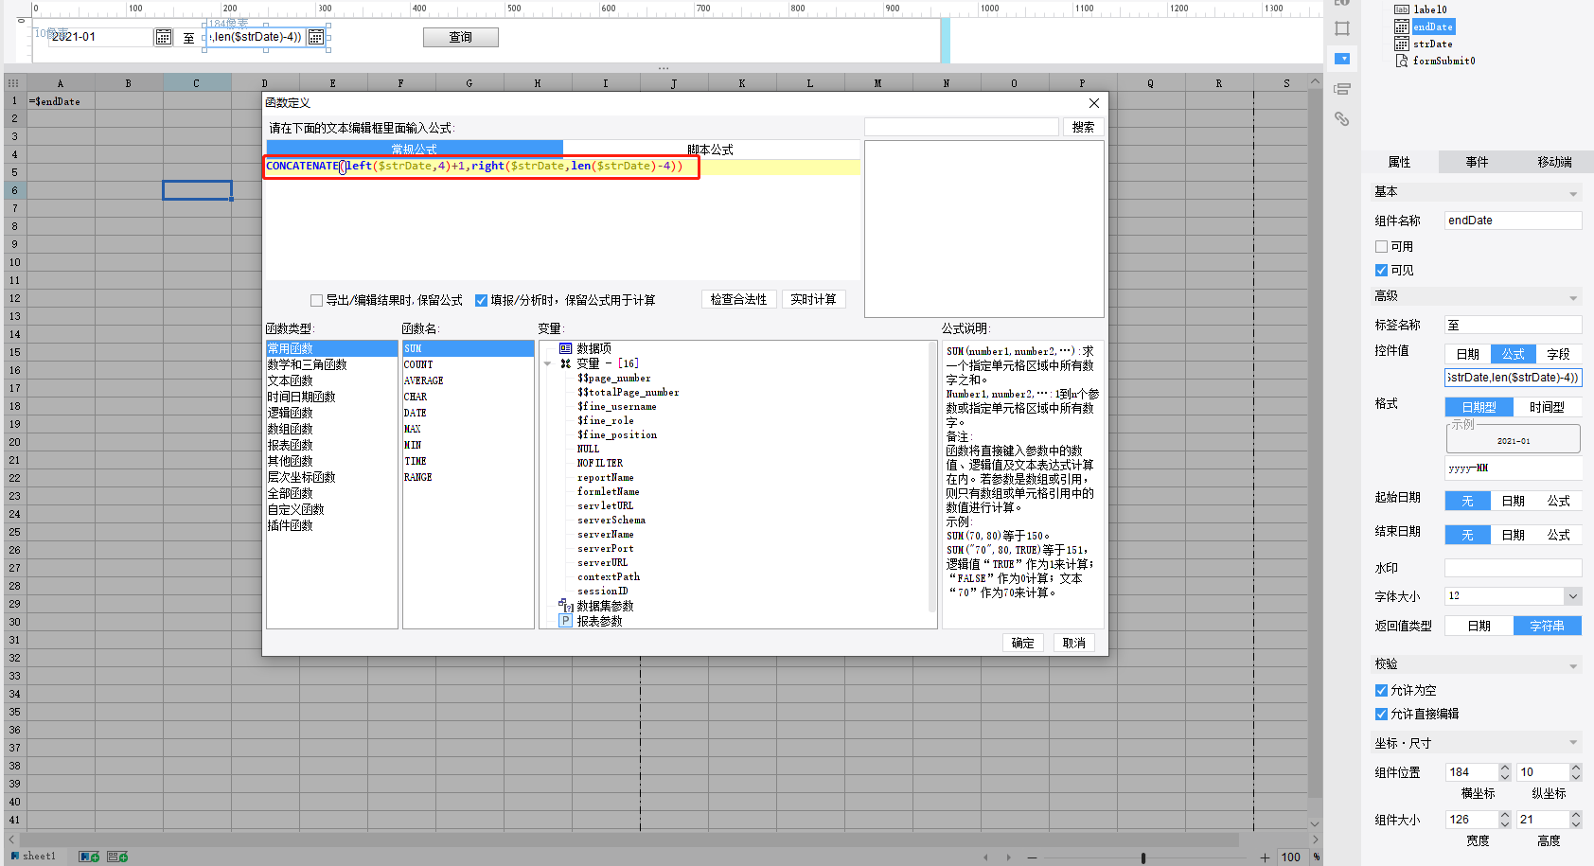Click the calendar icon of strDate
Screen dimensions: 1594x866
(1401, 44)
